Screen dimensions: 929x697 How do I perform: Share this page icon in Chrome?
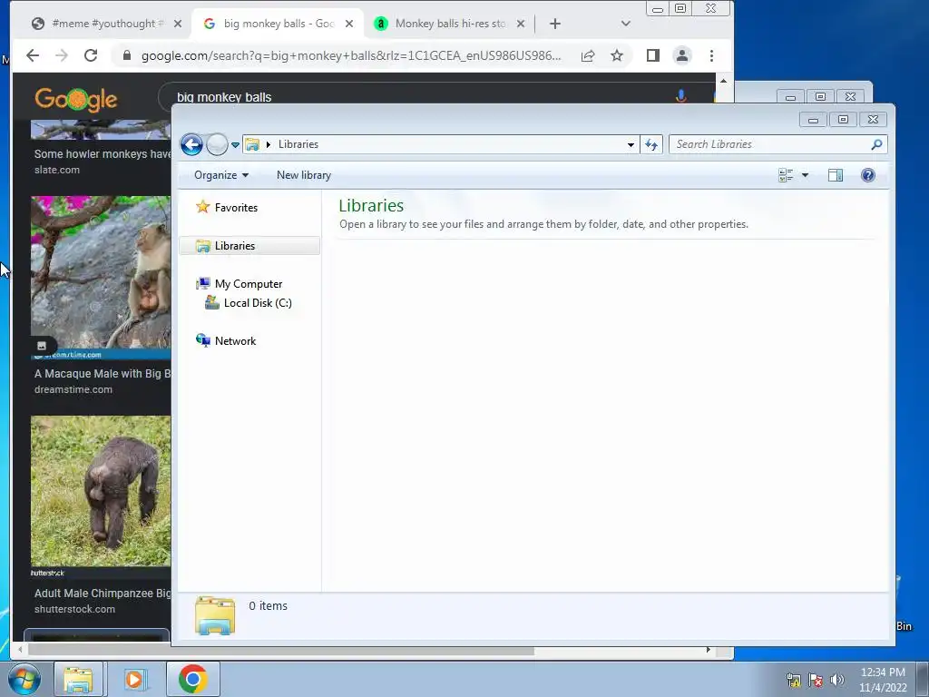pos(588,55)
